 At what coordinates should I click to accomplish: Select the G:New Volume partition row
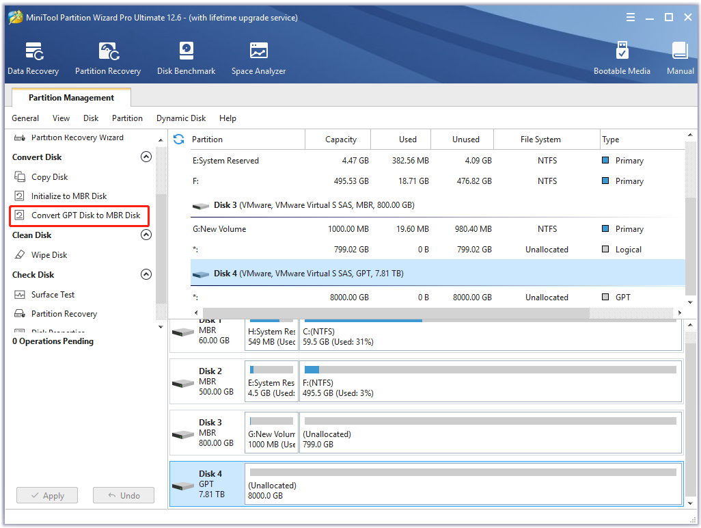(x=438, y=228)
